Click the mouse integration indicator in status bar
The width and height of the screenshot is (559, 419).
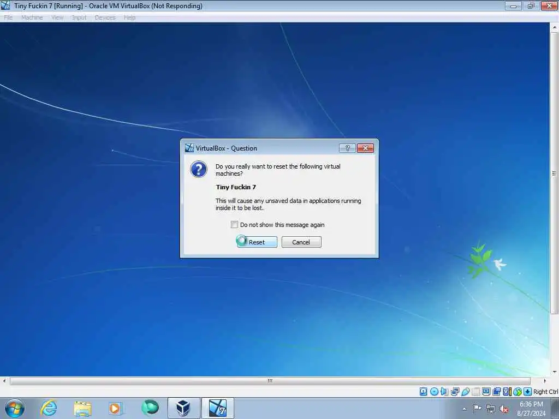[x=518, y=392]
